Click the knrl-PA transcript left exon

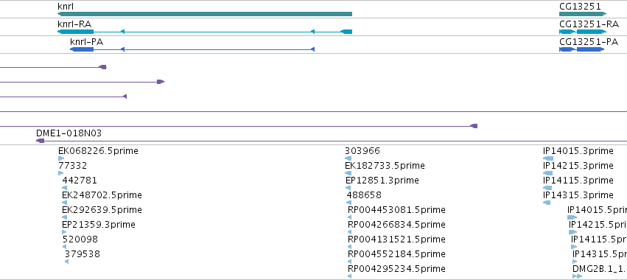pos(82,49)
